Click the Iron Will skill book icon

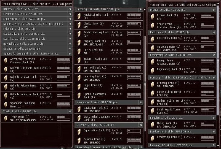coord(79,69)
